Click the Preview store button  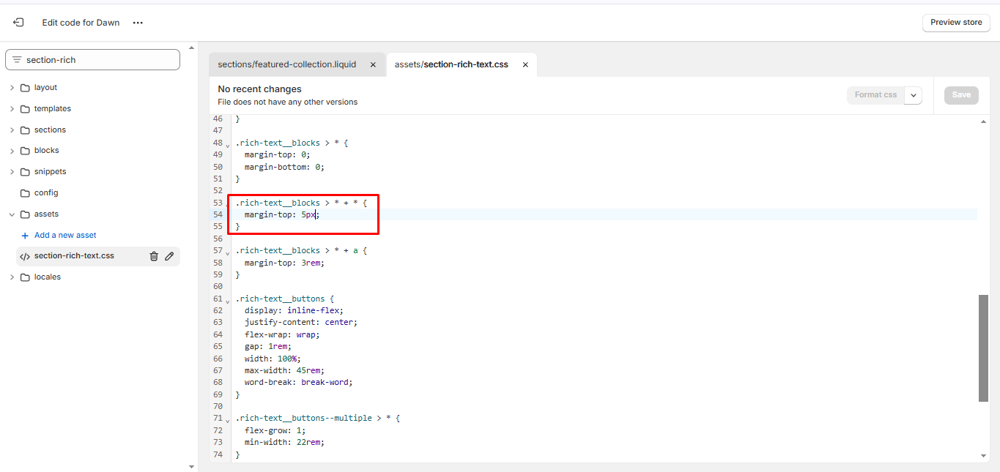pyautogui.click(x=956, y=23)
